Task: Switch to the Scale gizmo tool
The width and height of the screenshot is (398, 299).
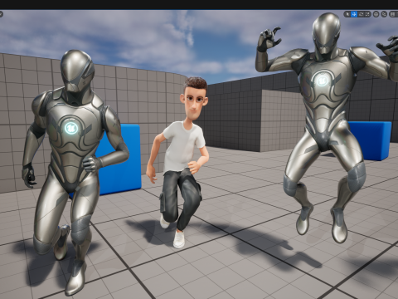Action: tap(367, 14)
